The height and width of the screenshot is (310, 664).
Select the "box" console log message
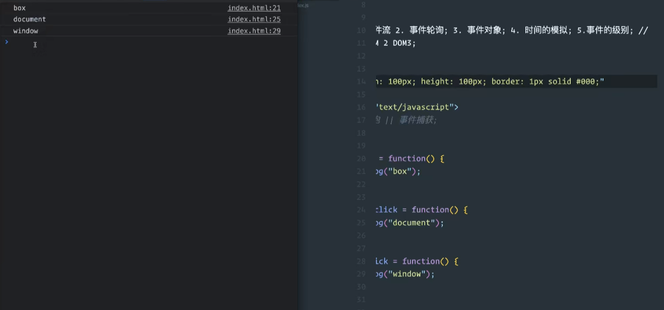coord(20,8)
